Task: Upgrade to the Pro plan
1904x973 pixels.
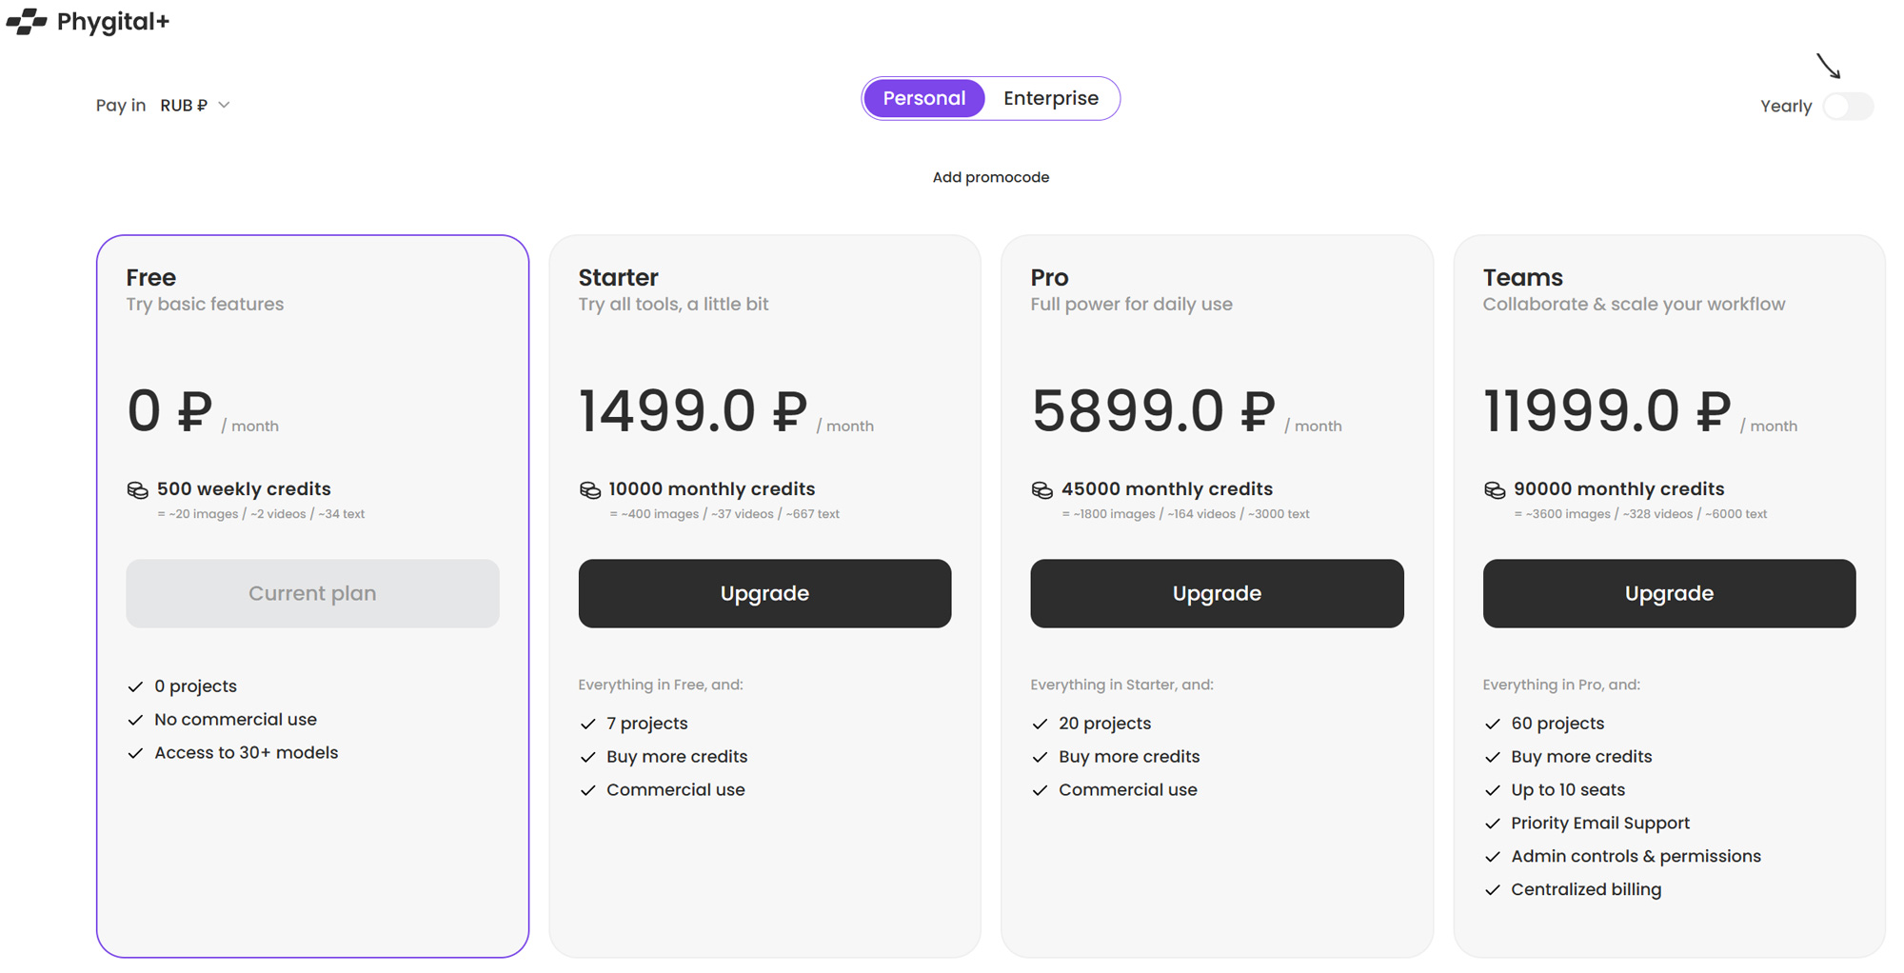Action: coord(1217,593)
